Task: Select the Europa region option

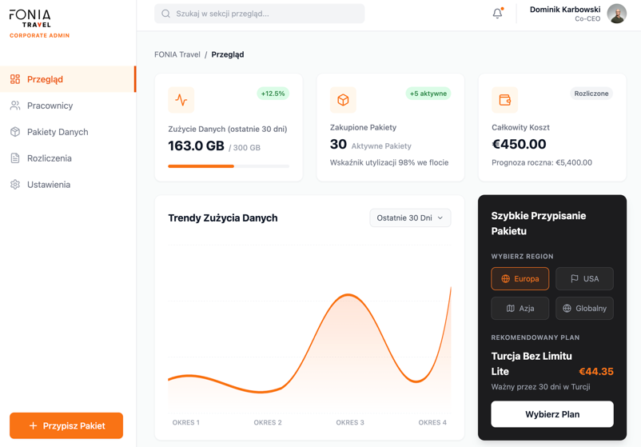Action: [x=520, y=279]
